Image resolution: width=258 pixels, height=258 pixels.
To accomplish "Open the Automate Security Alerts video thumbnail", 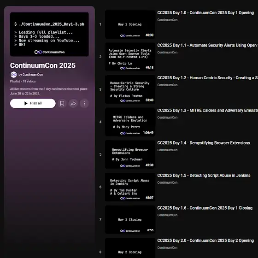I will (130, 57).
